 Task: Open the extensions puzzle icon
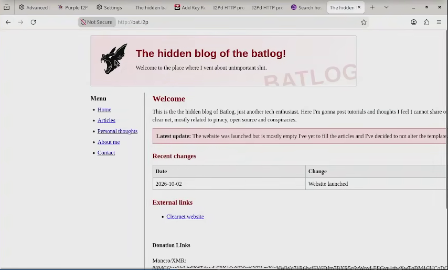coord(426,22)
